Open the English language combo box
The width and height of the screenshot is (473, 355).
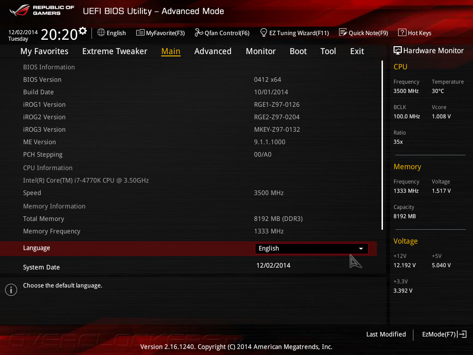[312, 248]
